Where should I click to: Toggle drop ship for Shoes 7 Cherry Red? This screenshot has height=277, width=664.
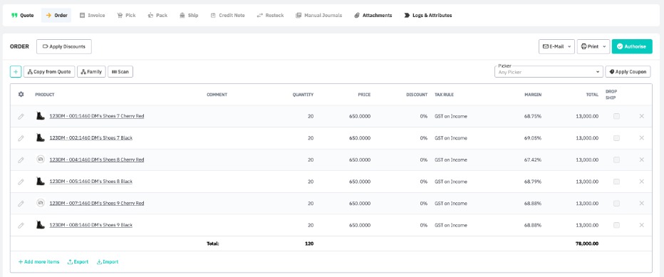[x=616, y=116]
